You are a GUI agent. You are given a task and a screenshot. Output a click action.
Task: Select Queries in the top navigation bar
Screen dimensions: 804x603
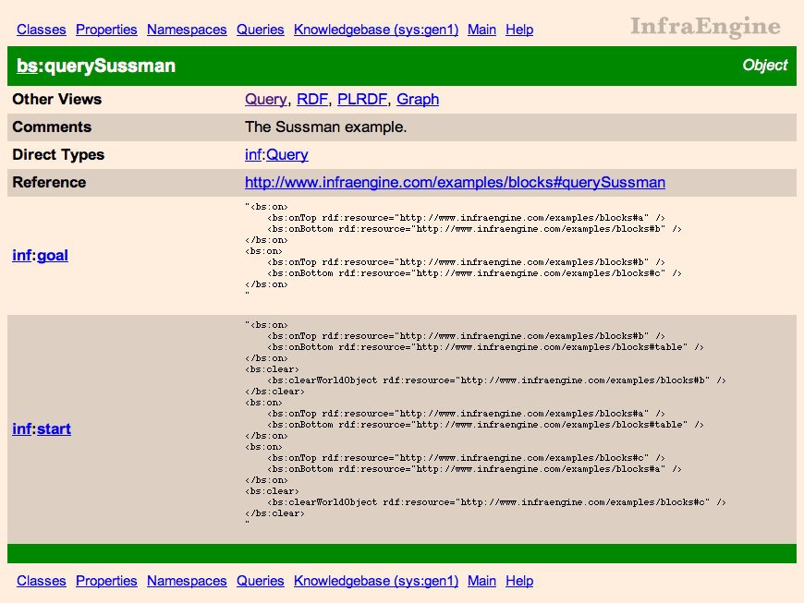coord(260,30)
